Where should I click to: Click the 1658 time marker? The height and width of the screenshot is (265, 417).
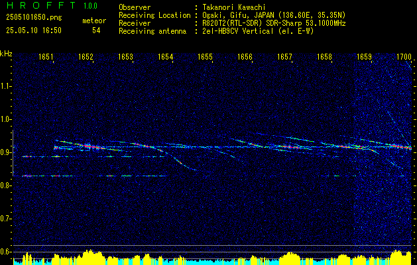coord(324,56)
